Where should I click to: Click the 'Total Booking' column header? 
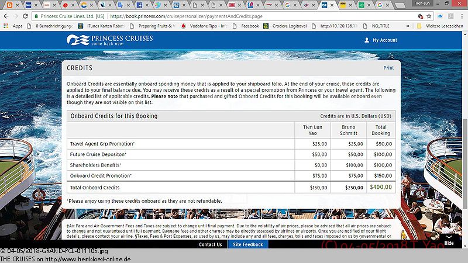point(381,130)
